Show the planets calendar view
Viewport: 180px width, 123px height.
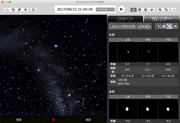169,26
